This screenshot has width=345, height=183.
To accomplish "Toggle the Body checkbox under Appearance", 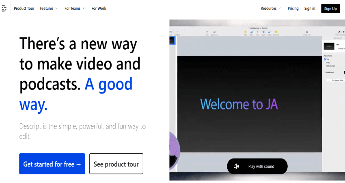I will point(325,63).
